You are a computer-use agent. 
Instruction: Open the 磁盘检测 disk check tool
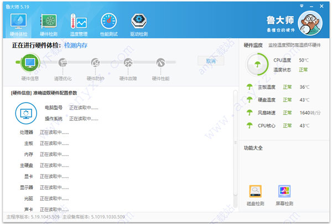coord(255,195)
